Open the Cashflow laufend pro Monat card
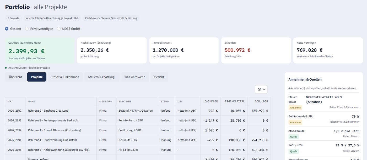This screenshot has width=367, height=160. pyautogui.click(x=40, y=50)
